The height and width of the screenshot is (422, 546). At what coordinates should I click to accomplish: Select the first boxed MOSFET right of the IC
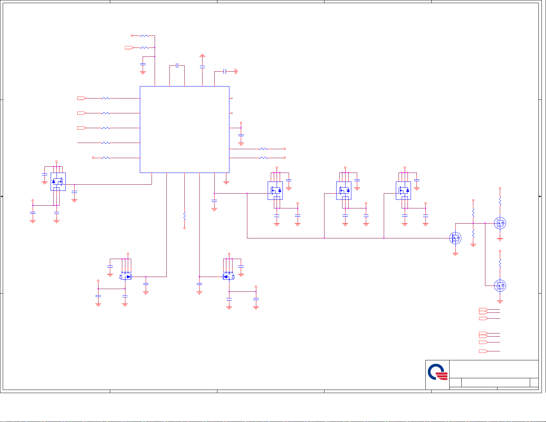point(275,191)
